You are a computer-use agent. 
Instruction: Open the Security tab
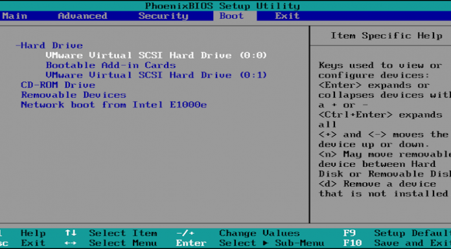point(163,16)
